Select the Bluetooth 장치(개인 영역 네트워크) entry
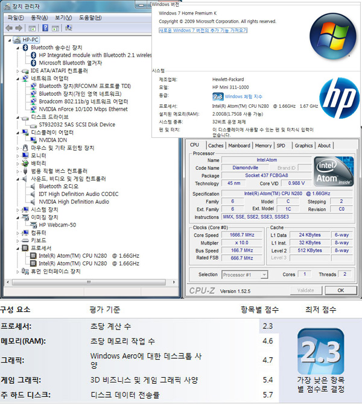Image resolution: width=362 pixels, height=406 pixels. (80, 94)
